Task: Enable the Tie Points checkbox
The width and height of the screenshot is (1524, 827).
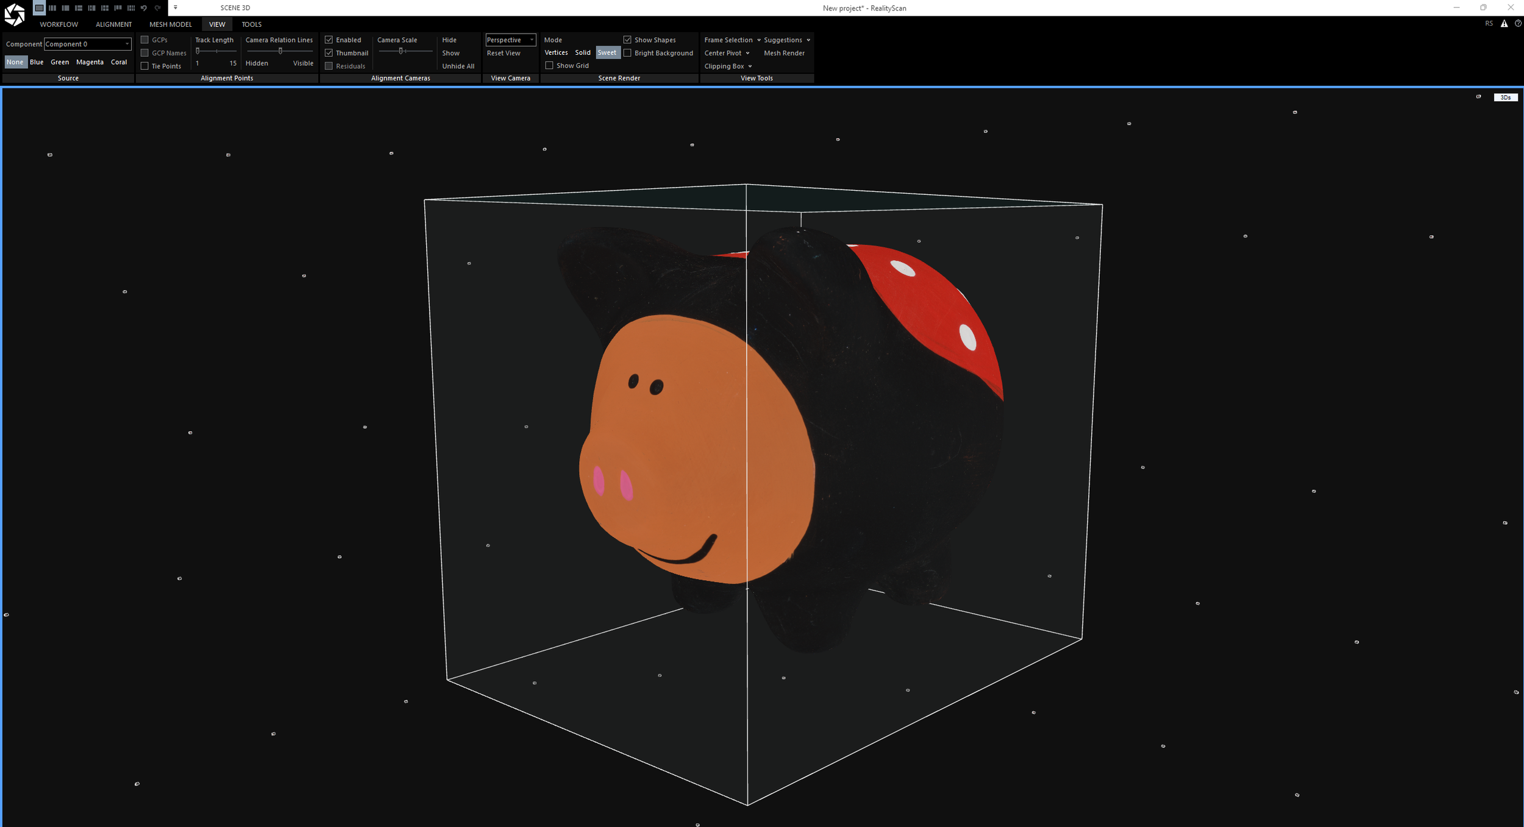Action: point(145,66)
